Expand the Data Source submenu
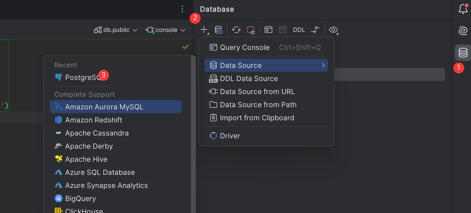The height and width of the screenshot is (213, 471). click(266, 65)
